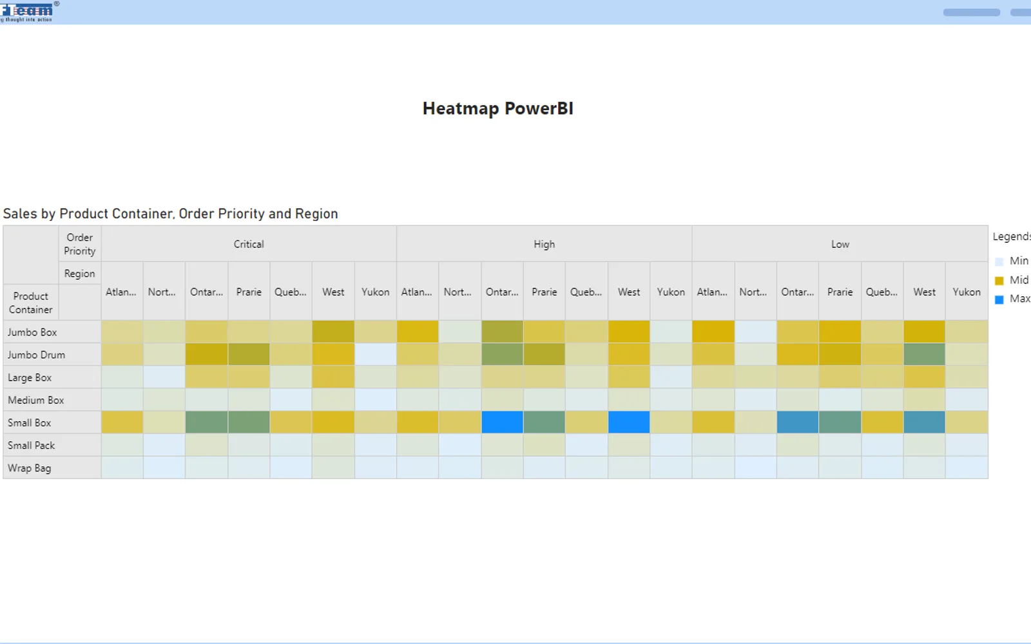Screen dimensions: 1031x644
Task: Click the Sales by Product Container chart title
Action: pyautogui.click(x=171, y=214)
